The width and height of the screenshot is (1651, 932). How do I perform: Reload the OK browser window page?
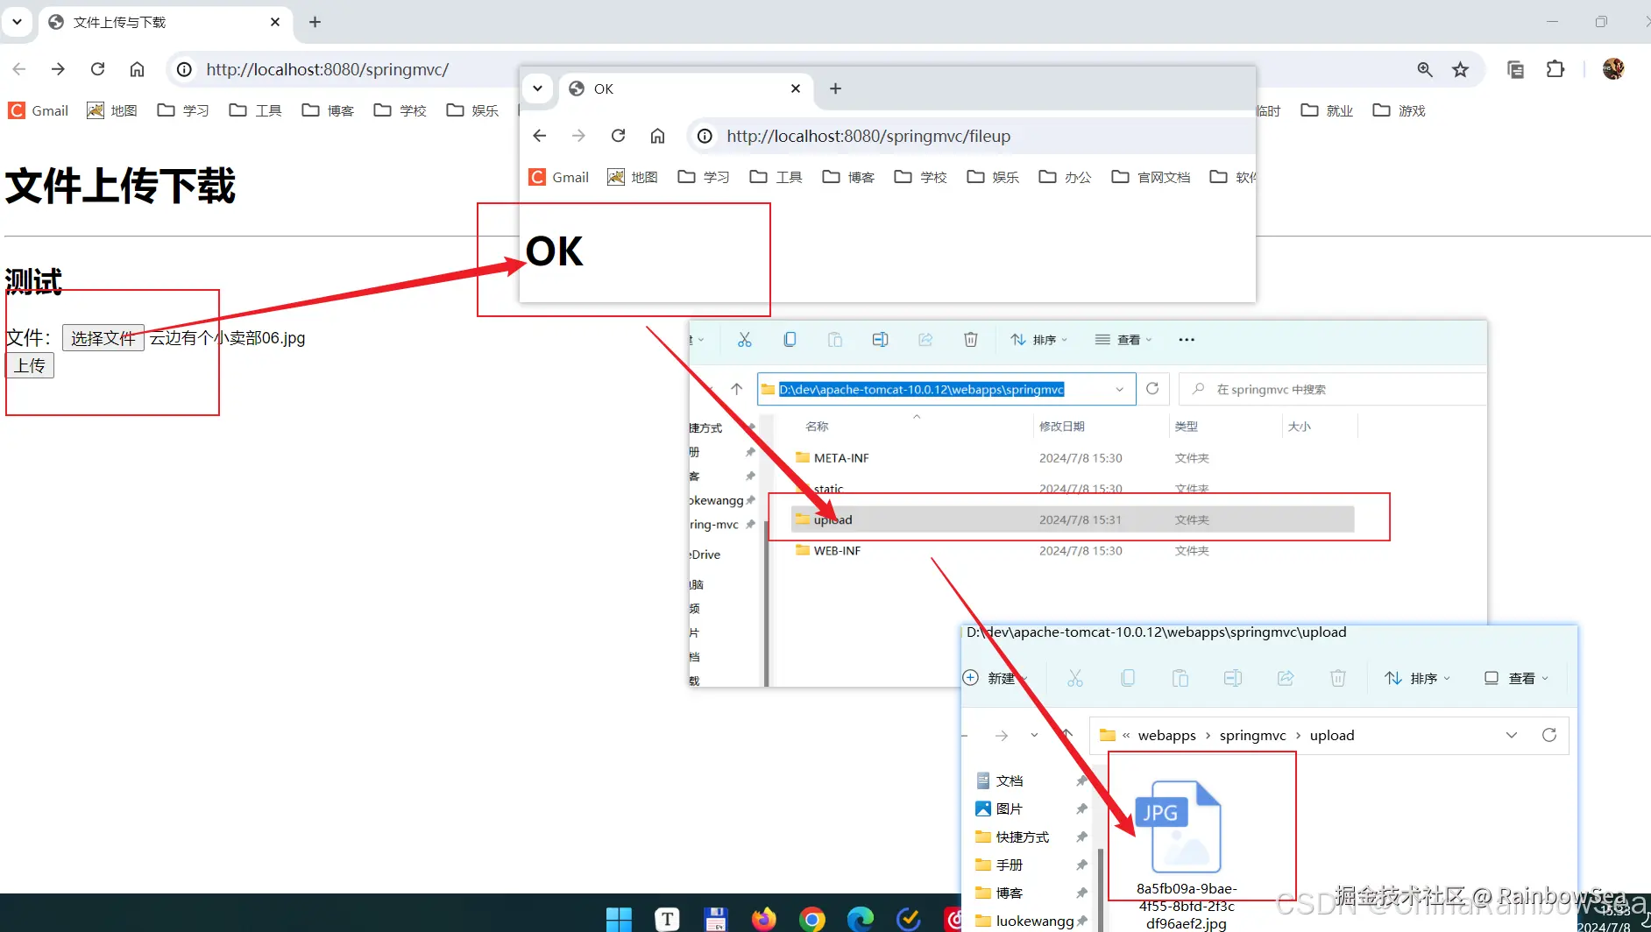(x=619, y=136)
